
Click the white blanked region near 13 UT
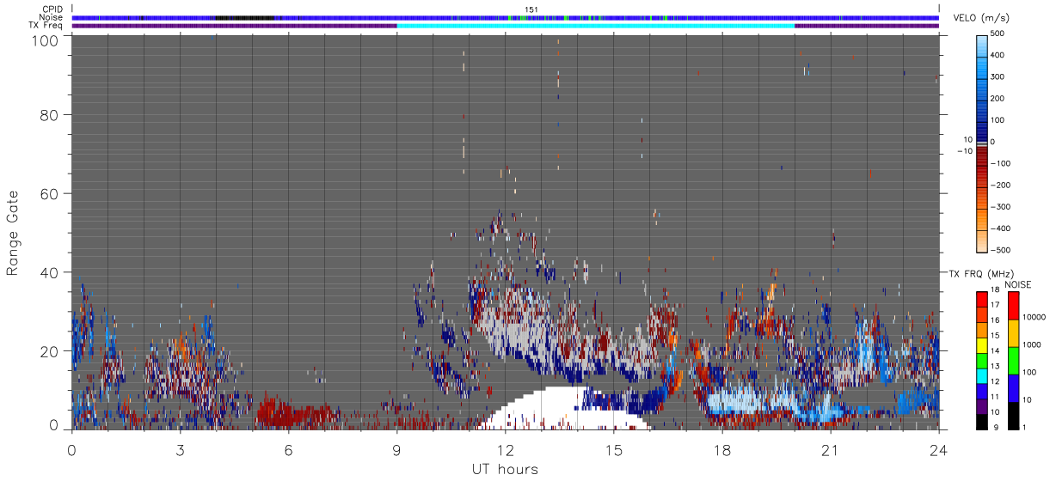coord(563,409)
